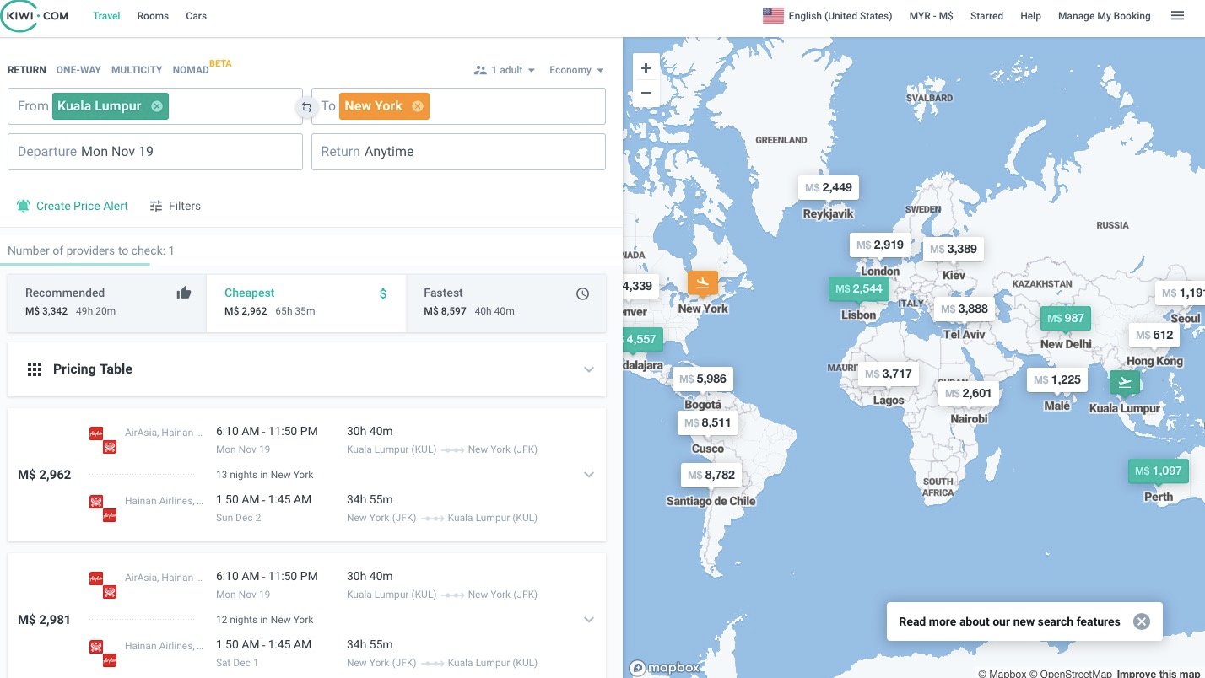Select New Delhi M$ 987 price marker

tap(1066, 318)
